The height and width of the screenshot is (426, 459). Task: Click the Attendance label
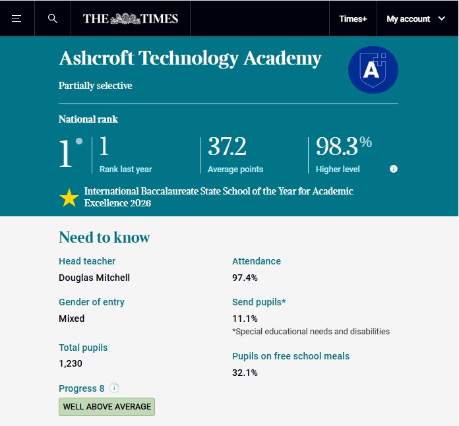click(257, 261)
